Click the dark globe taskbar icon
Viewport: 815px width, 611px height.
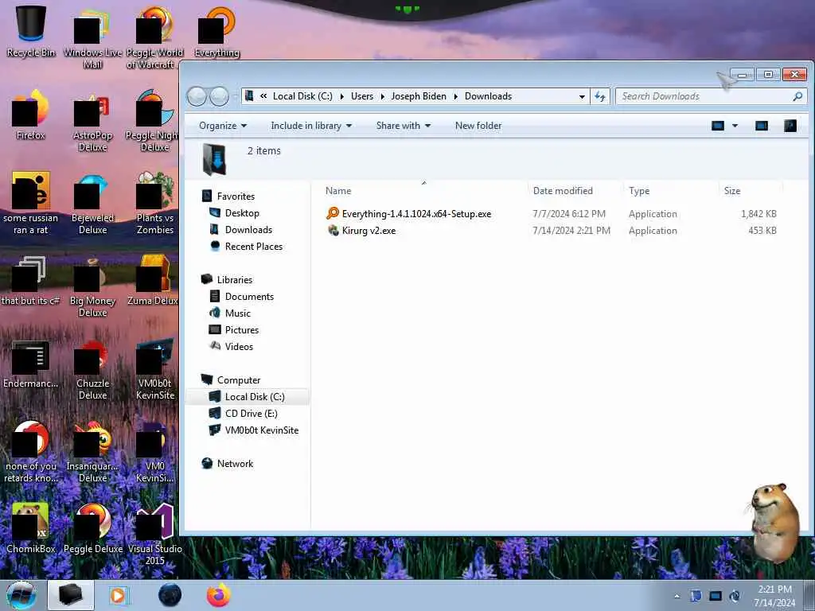170,595
